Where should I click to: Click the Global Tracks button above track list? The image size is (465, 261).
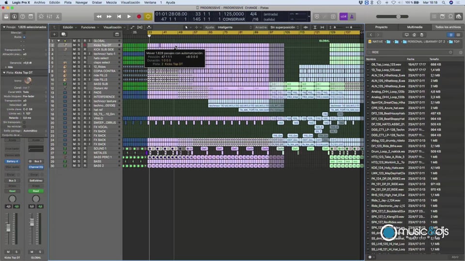[x=117, y=34]
